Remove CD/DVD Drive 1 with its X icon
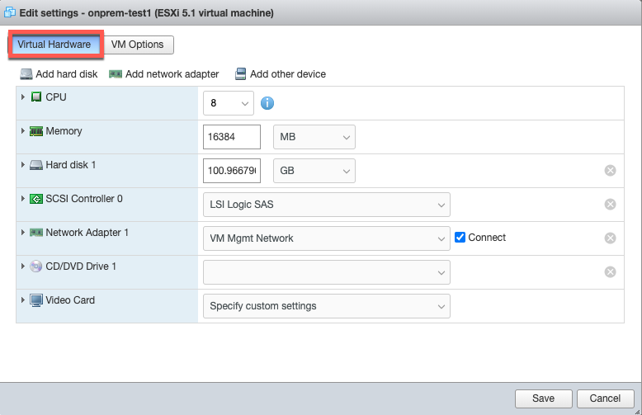Viewport: 642px width, 415px height. 610,272
